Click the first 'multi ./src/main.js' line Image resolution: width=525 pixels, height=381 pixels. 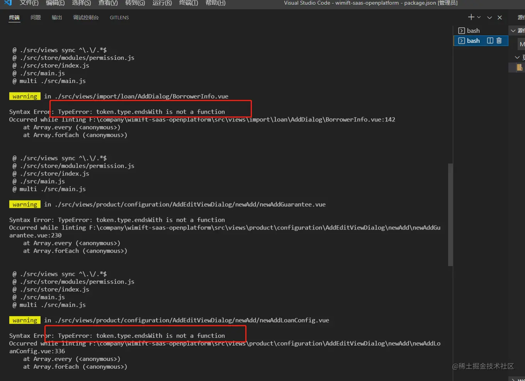(49, 81)
